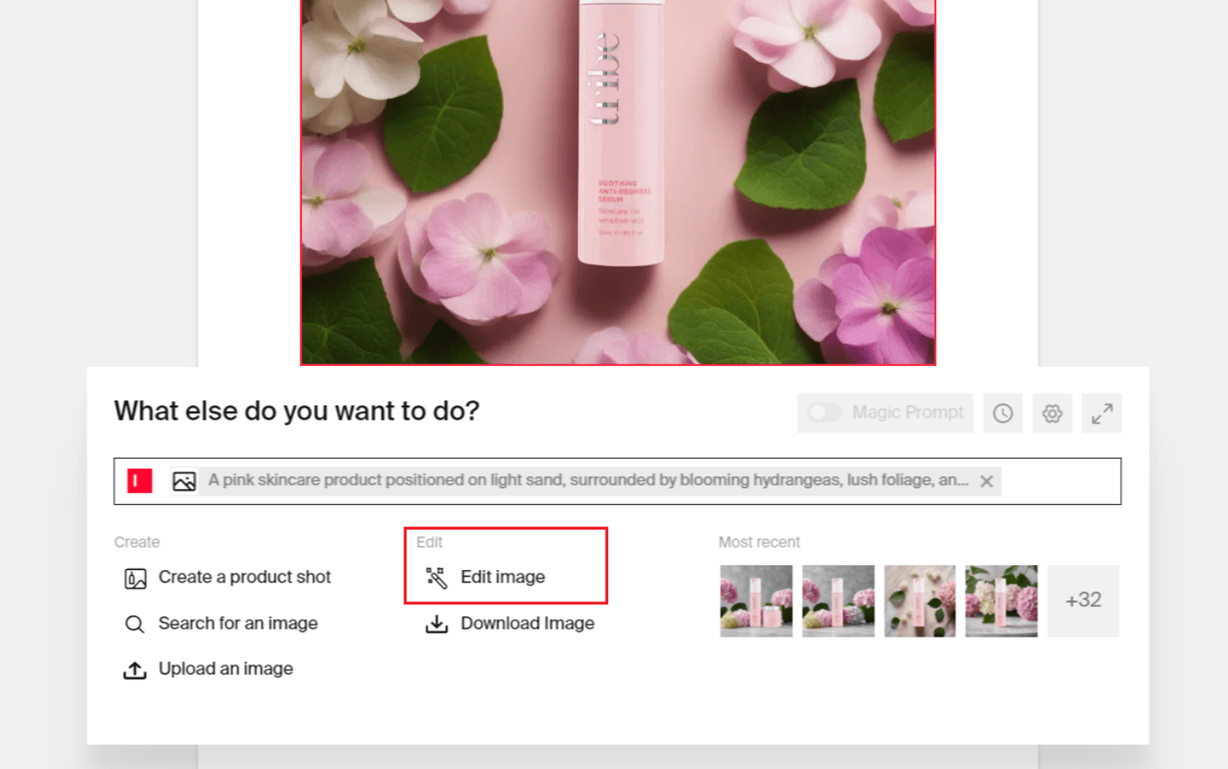The width and height of the screenshot is (1228, 769).
Task: Click Create a product shot
Action: coord(244,577)
